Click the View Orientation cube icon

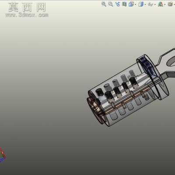pos(131,4)
